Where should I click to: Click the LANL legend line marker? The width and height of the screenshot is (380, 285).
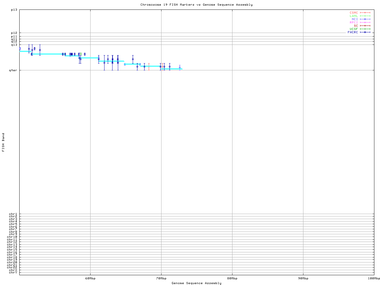365,16
